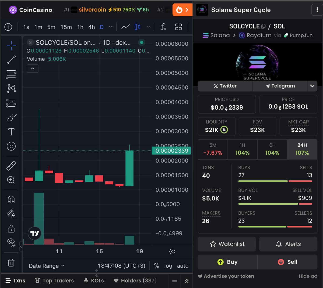Remove drawings with trash icon
Image resolution: width=323 pixels, height=288 pixels.
click(x=11, y=262)
